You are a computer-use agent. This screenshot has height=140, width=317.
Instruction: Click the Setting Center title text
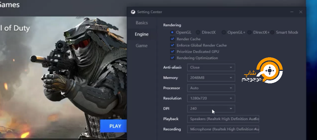(149, 12)
